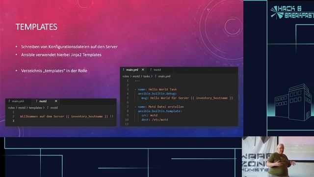Click the file icon on the active motd tab
The width and height of the screenshot is (314, 177).
[x=36, y=101]
